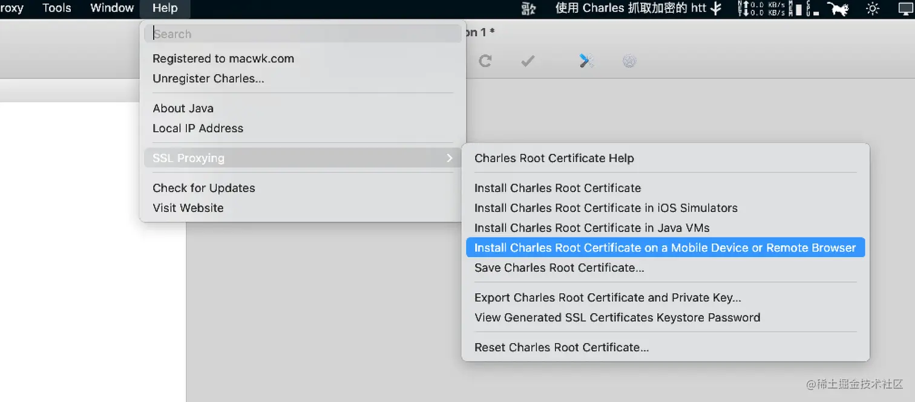This screenshot has height=402, width=915.
Task: Click the Repeat (refresh) toolbar icon
Action: click(x=485, y=61)
